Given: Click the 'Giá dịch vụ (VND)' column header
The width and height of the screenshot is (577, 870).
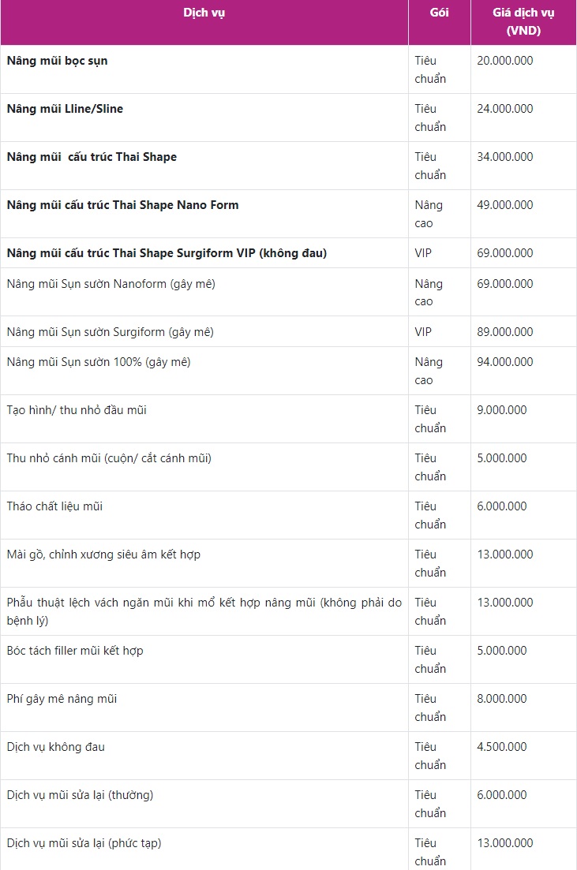Looking at the screenshot, I should [x=523, y=22].
